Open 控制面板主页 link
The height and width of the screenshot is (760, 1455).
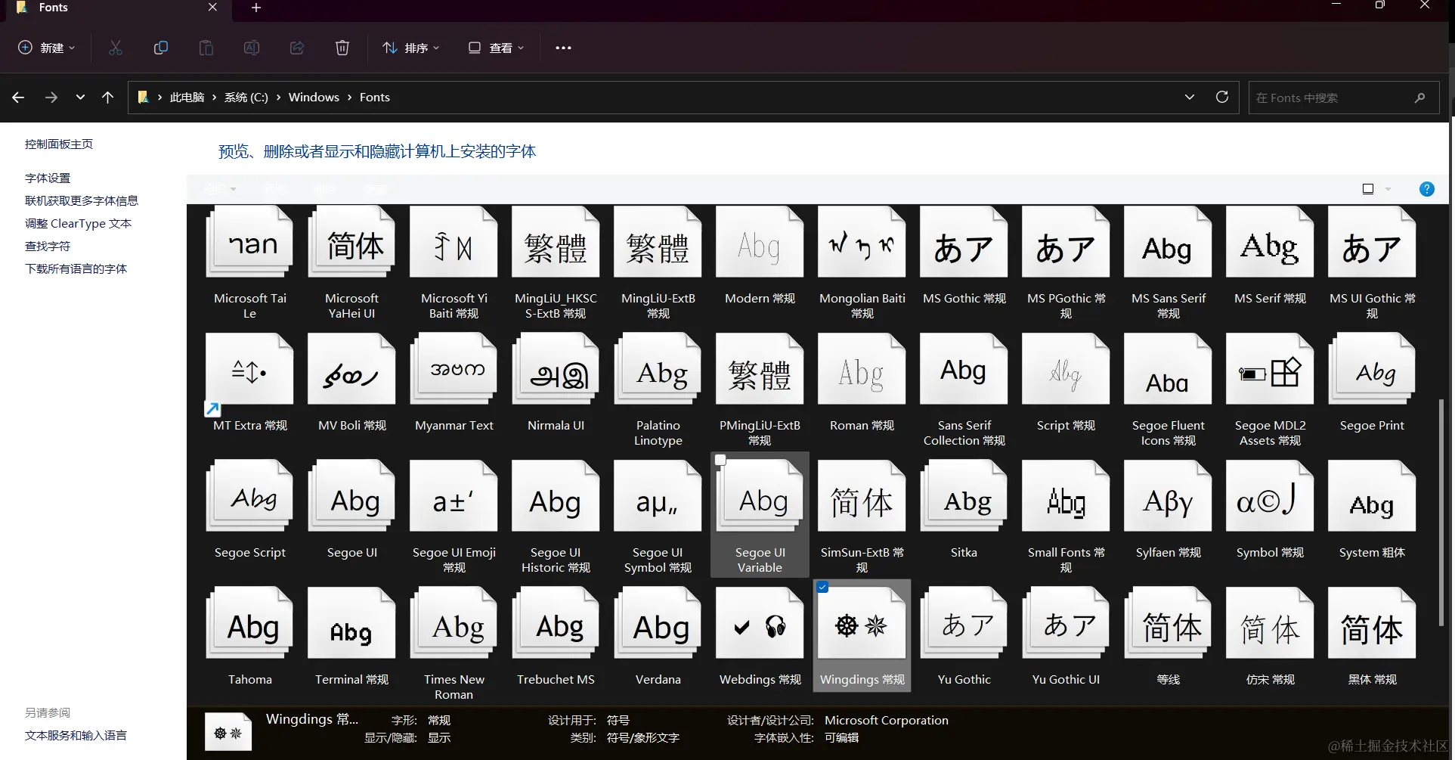(x=59, y=144)
